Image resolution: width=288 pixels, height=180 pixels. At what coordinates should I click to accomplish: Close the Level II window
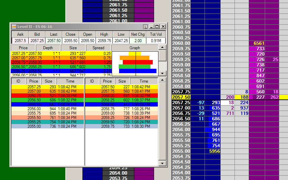(x=163, y=27)
